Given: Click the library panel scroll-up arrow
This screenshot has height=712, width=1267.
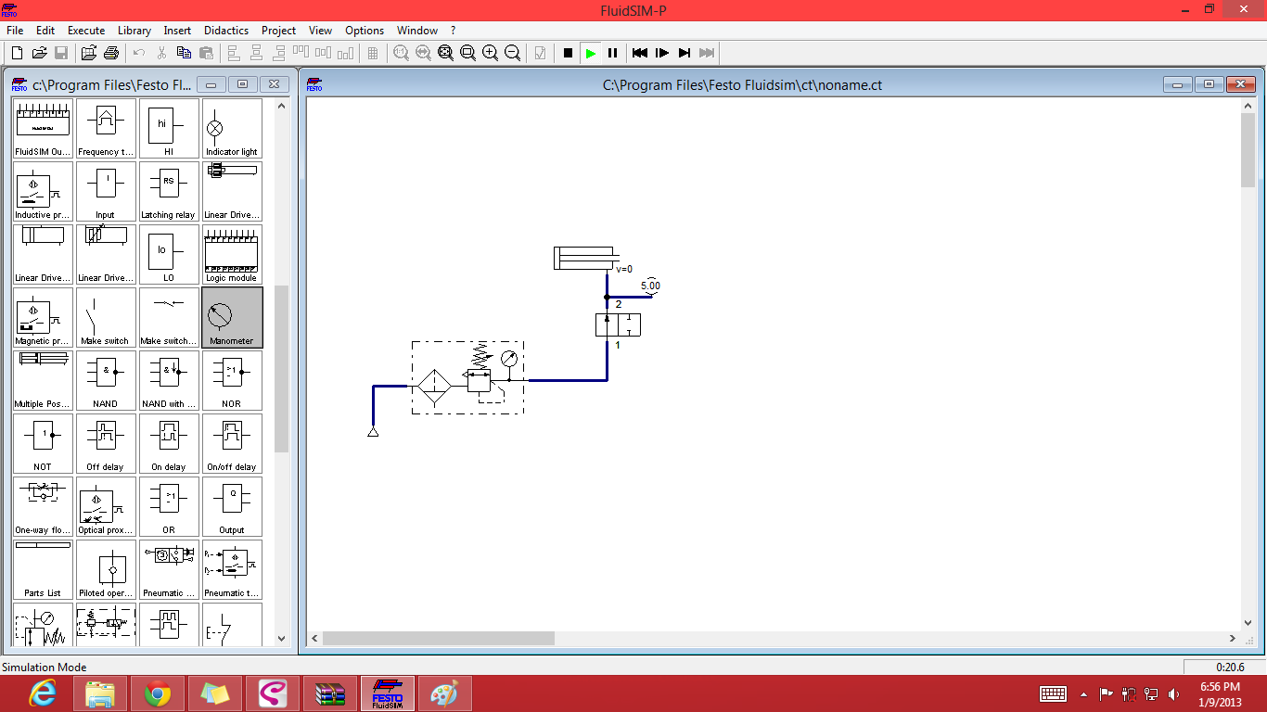Looking at the screenshot, I should (x=282, y=106).
